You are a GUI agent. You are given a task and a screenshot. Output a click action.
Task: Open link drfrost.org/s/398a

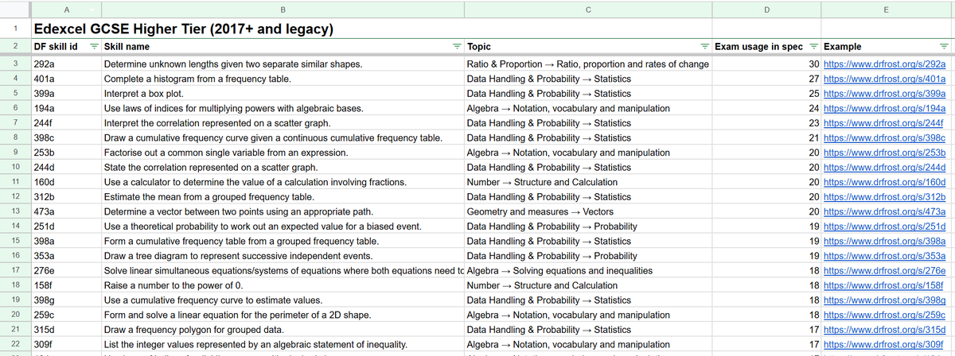coord(883,241)
